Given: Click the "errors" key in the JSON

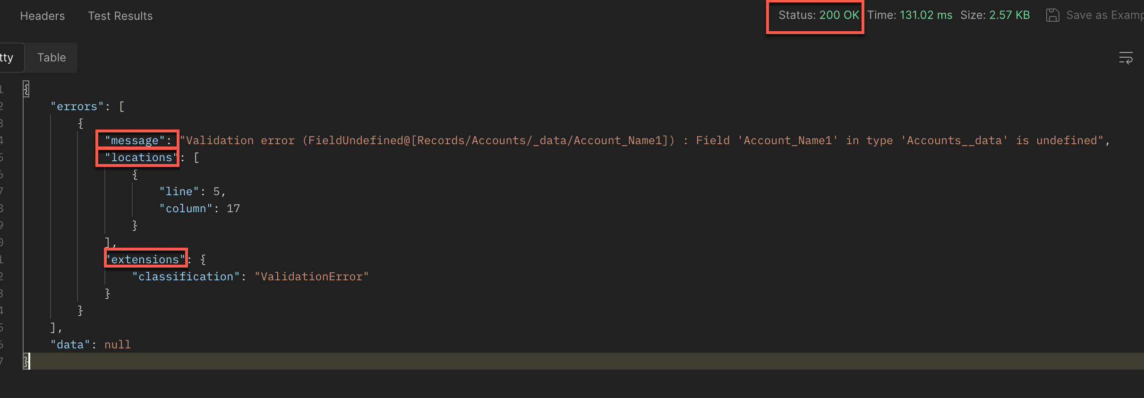Looking at the screenshot, I should 77,106.
